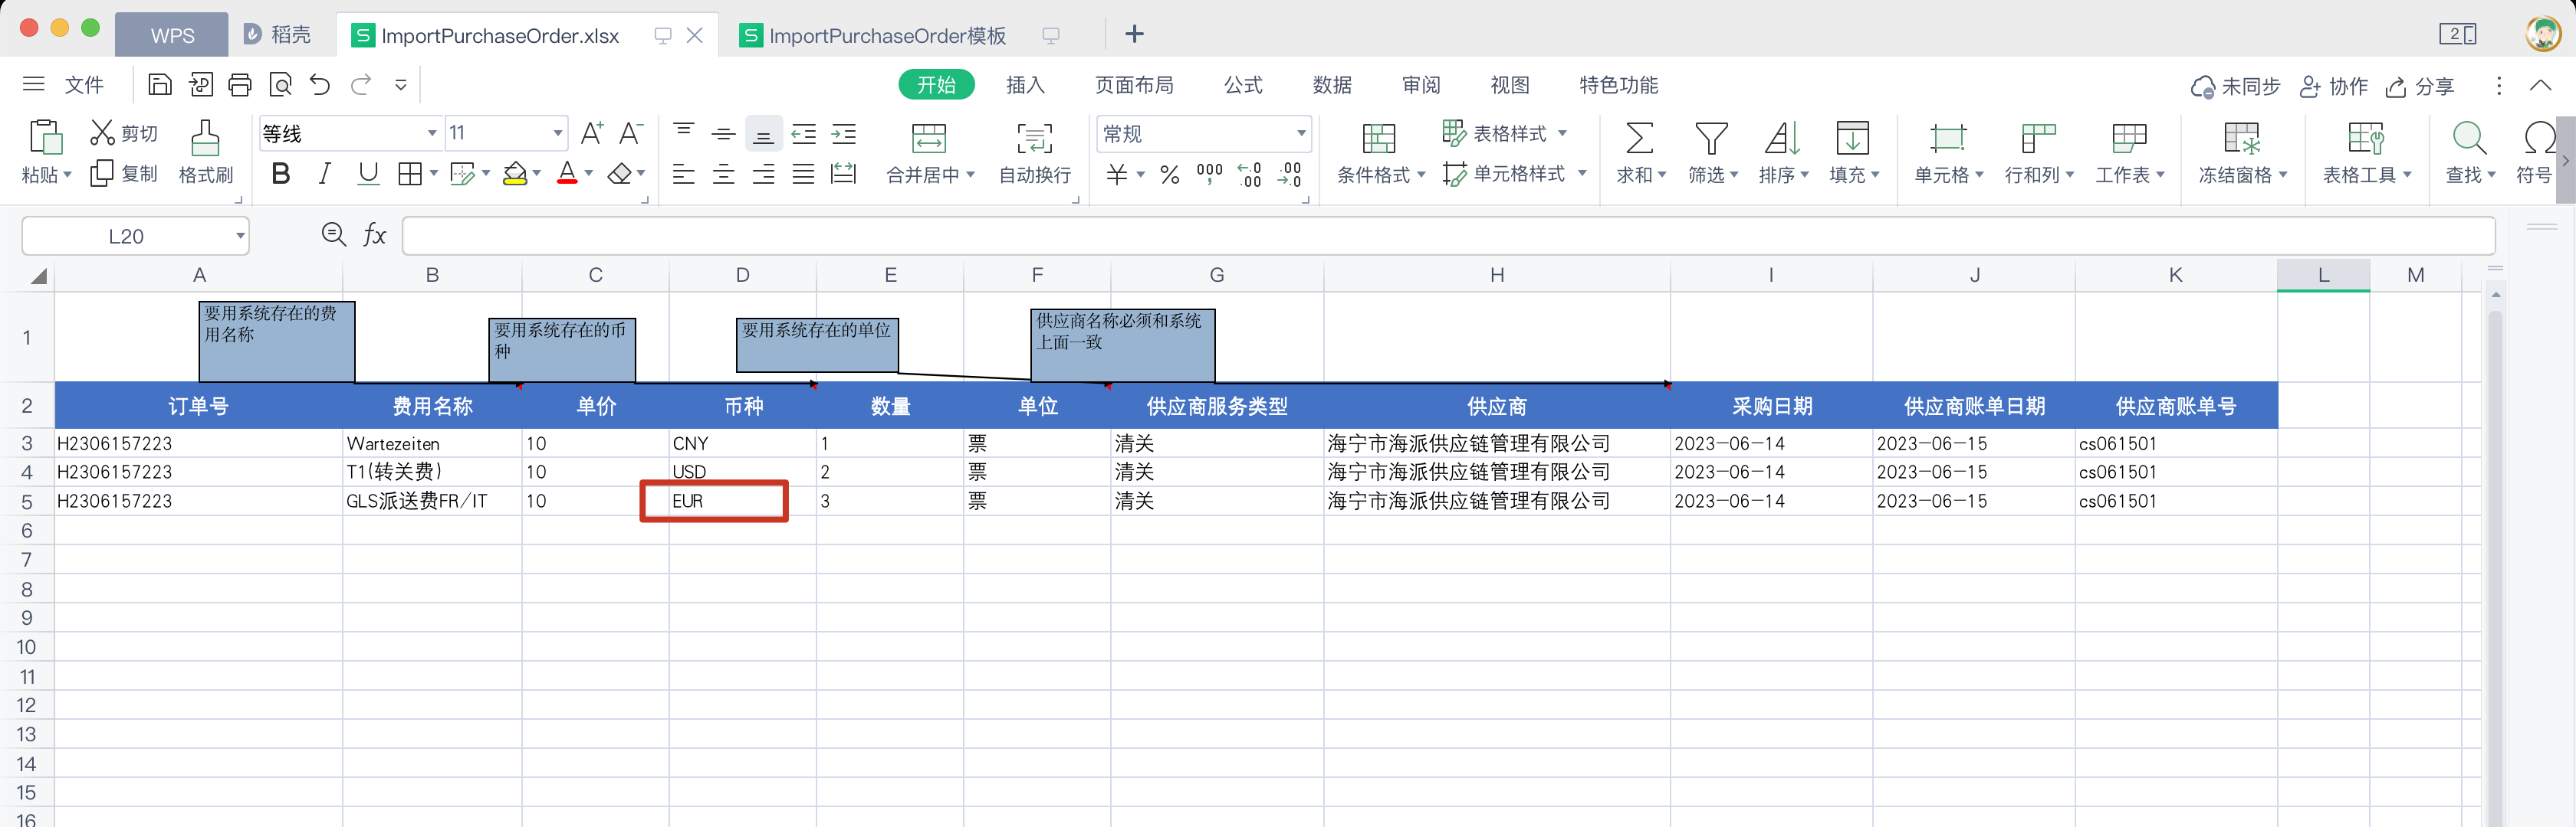Click the Format Painter (格式刷) icon
The image size is (2576, 827).
(205, 139)
